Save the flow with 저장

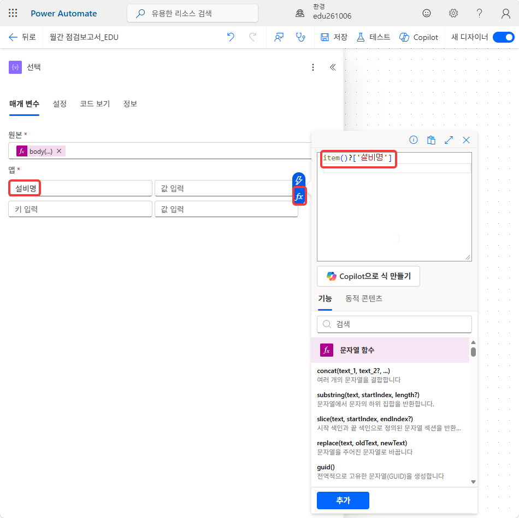pyautogui.click(x=334, y=37)
